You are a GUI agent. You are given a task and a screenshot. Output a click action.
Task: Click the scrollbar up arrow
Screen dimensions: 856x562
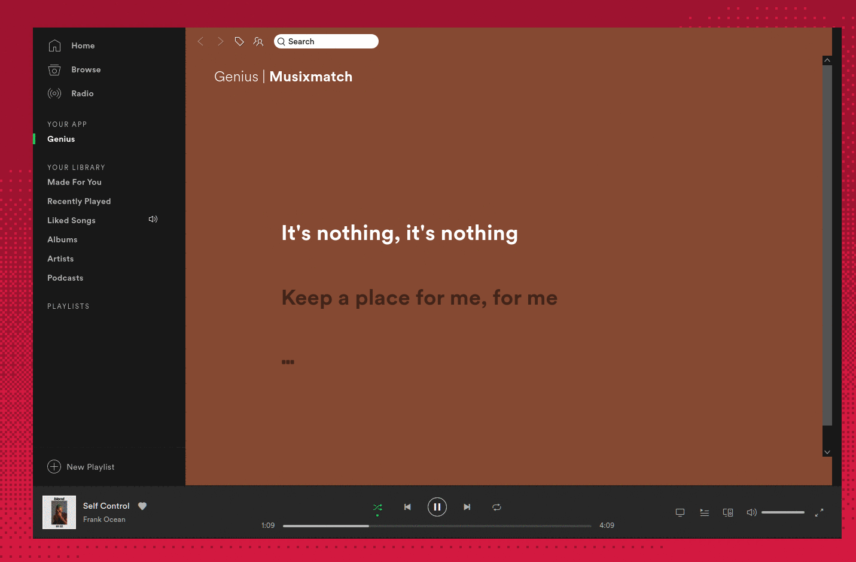tap(827, 60)
